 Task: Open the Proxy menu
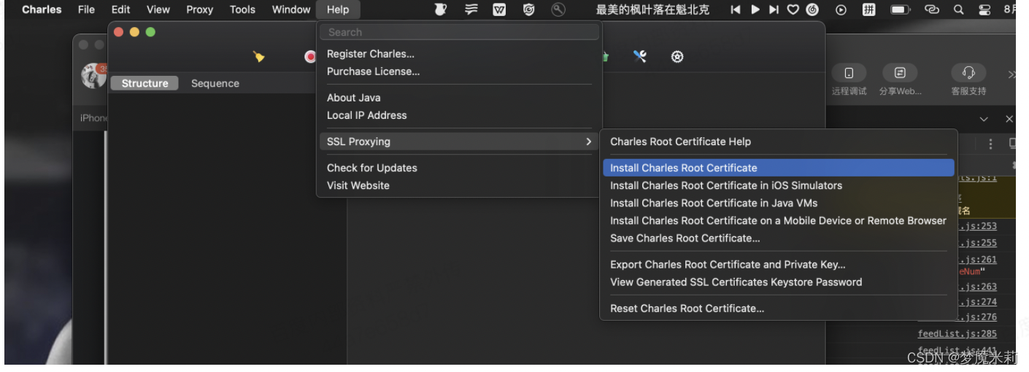point(199,9)
